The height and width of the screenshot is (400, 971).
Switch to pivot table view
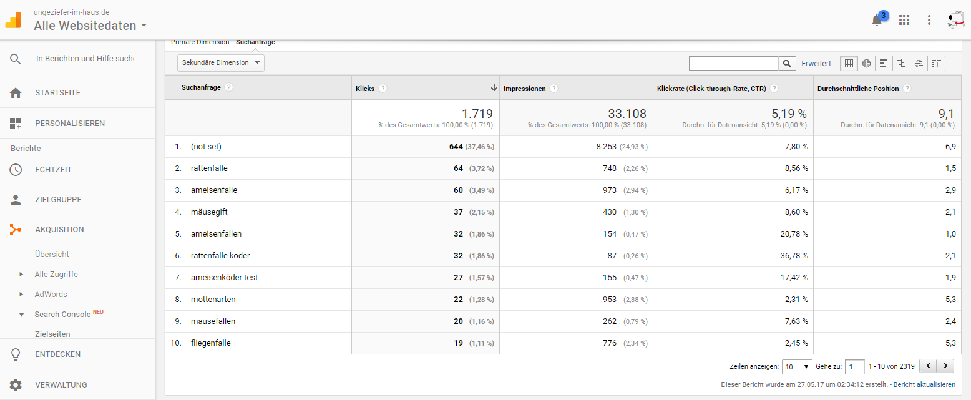[x=936, y=63]
